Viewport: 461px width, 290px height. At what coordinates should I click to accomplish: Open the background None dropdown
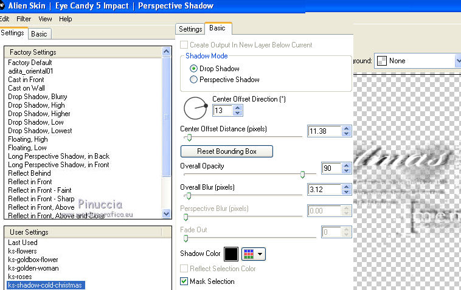pyautogui.click(x=458, y=61)
